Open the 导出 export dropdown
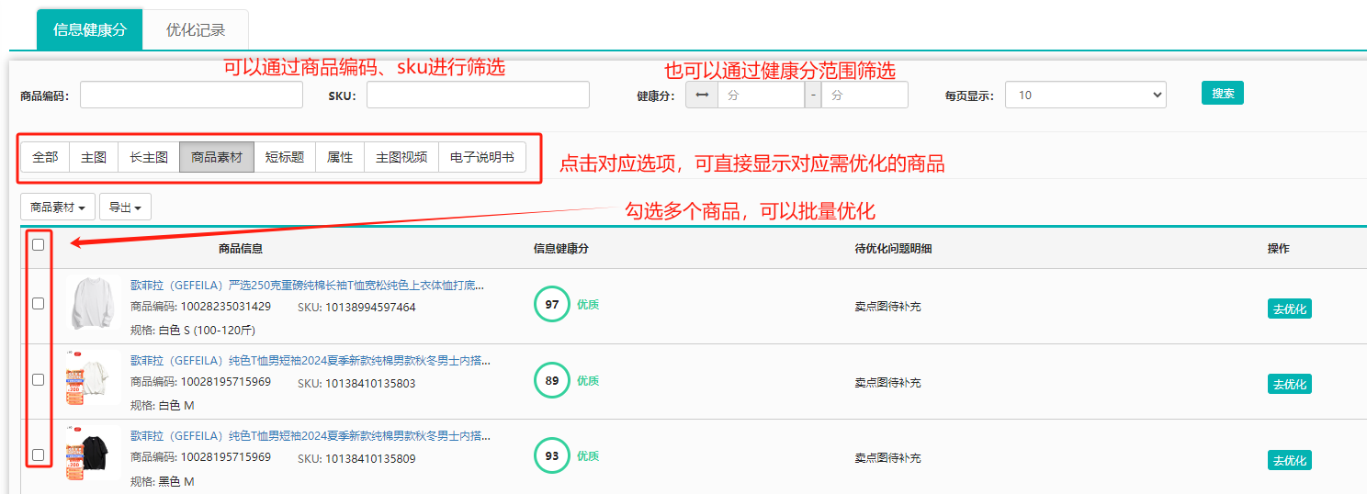This screenshot has width=1367, height=494. coord(125,208)
